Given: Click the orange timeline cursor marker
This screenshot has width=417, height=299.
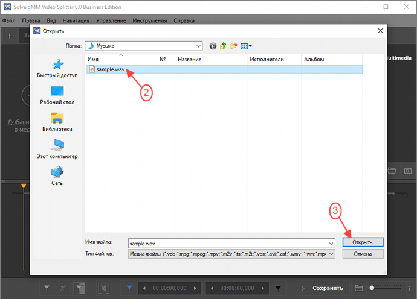Looking at the screenshot, I should tap(24, 186).
